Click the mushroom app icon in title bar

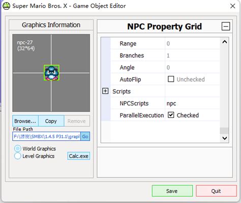(6, 6)
